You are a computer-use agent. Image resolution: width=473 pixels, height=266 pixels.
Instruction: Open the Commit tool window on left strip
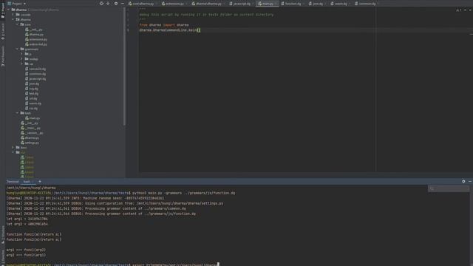3,32
